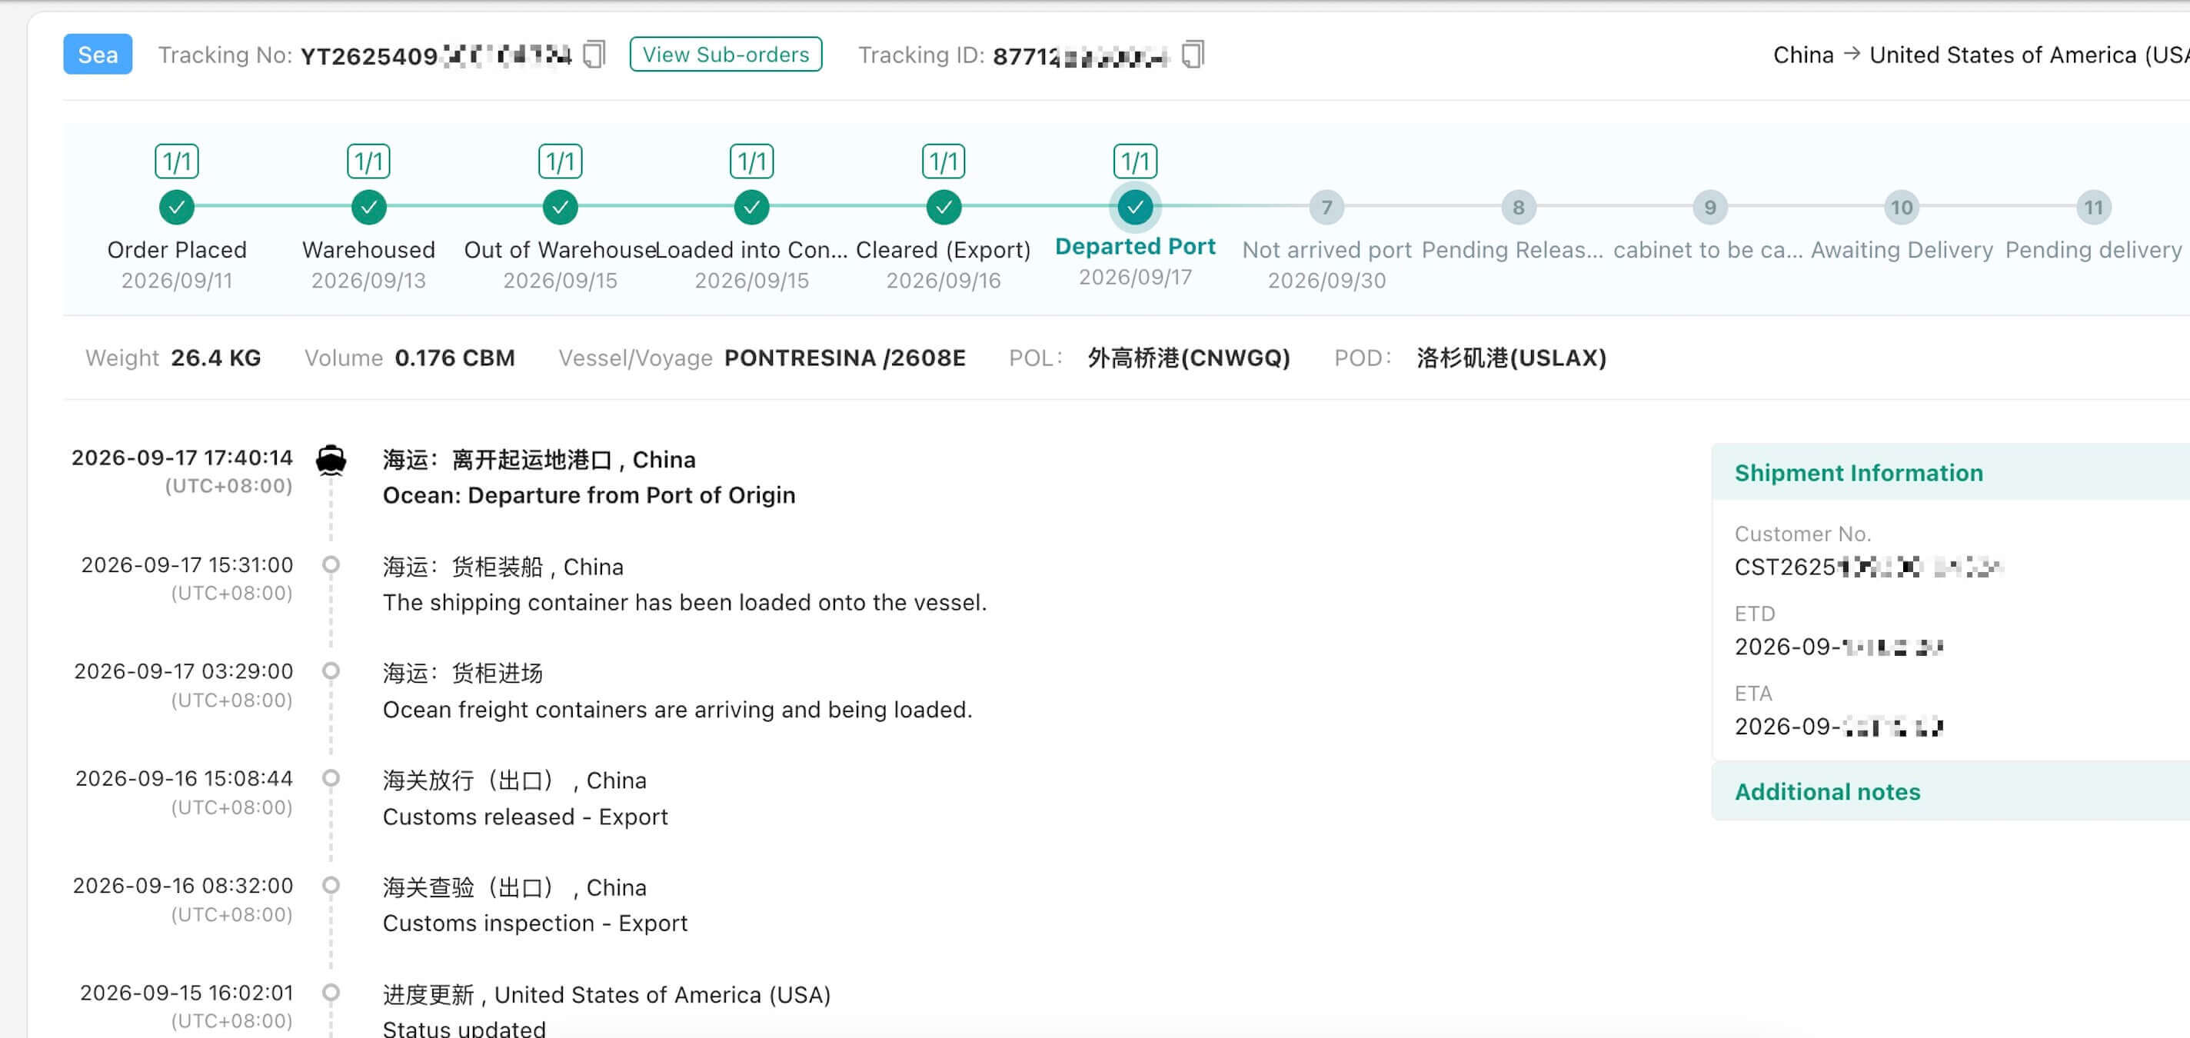Click the 1/1 badge above Cleared (Export)

(x=944, y=161)
